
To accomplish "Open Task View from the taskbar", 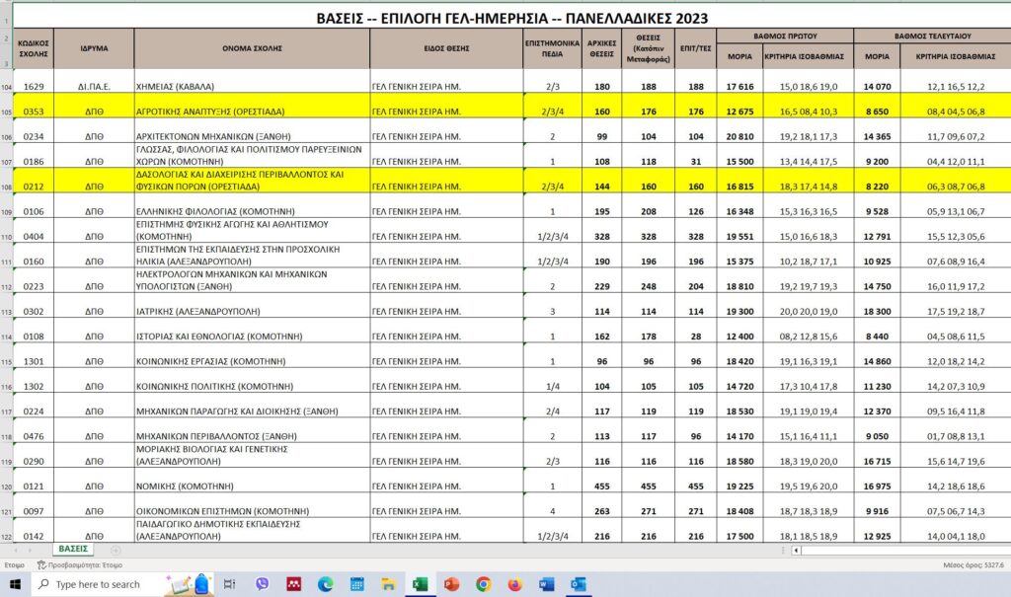I will point(229,584).
